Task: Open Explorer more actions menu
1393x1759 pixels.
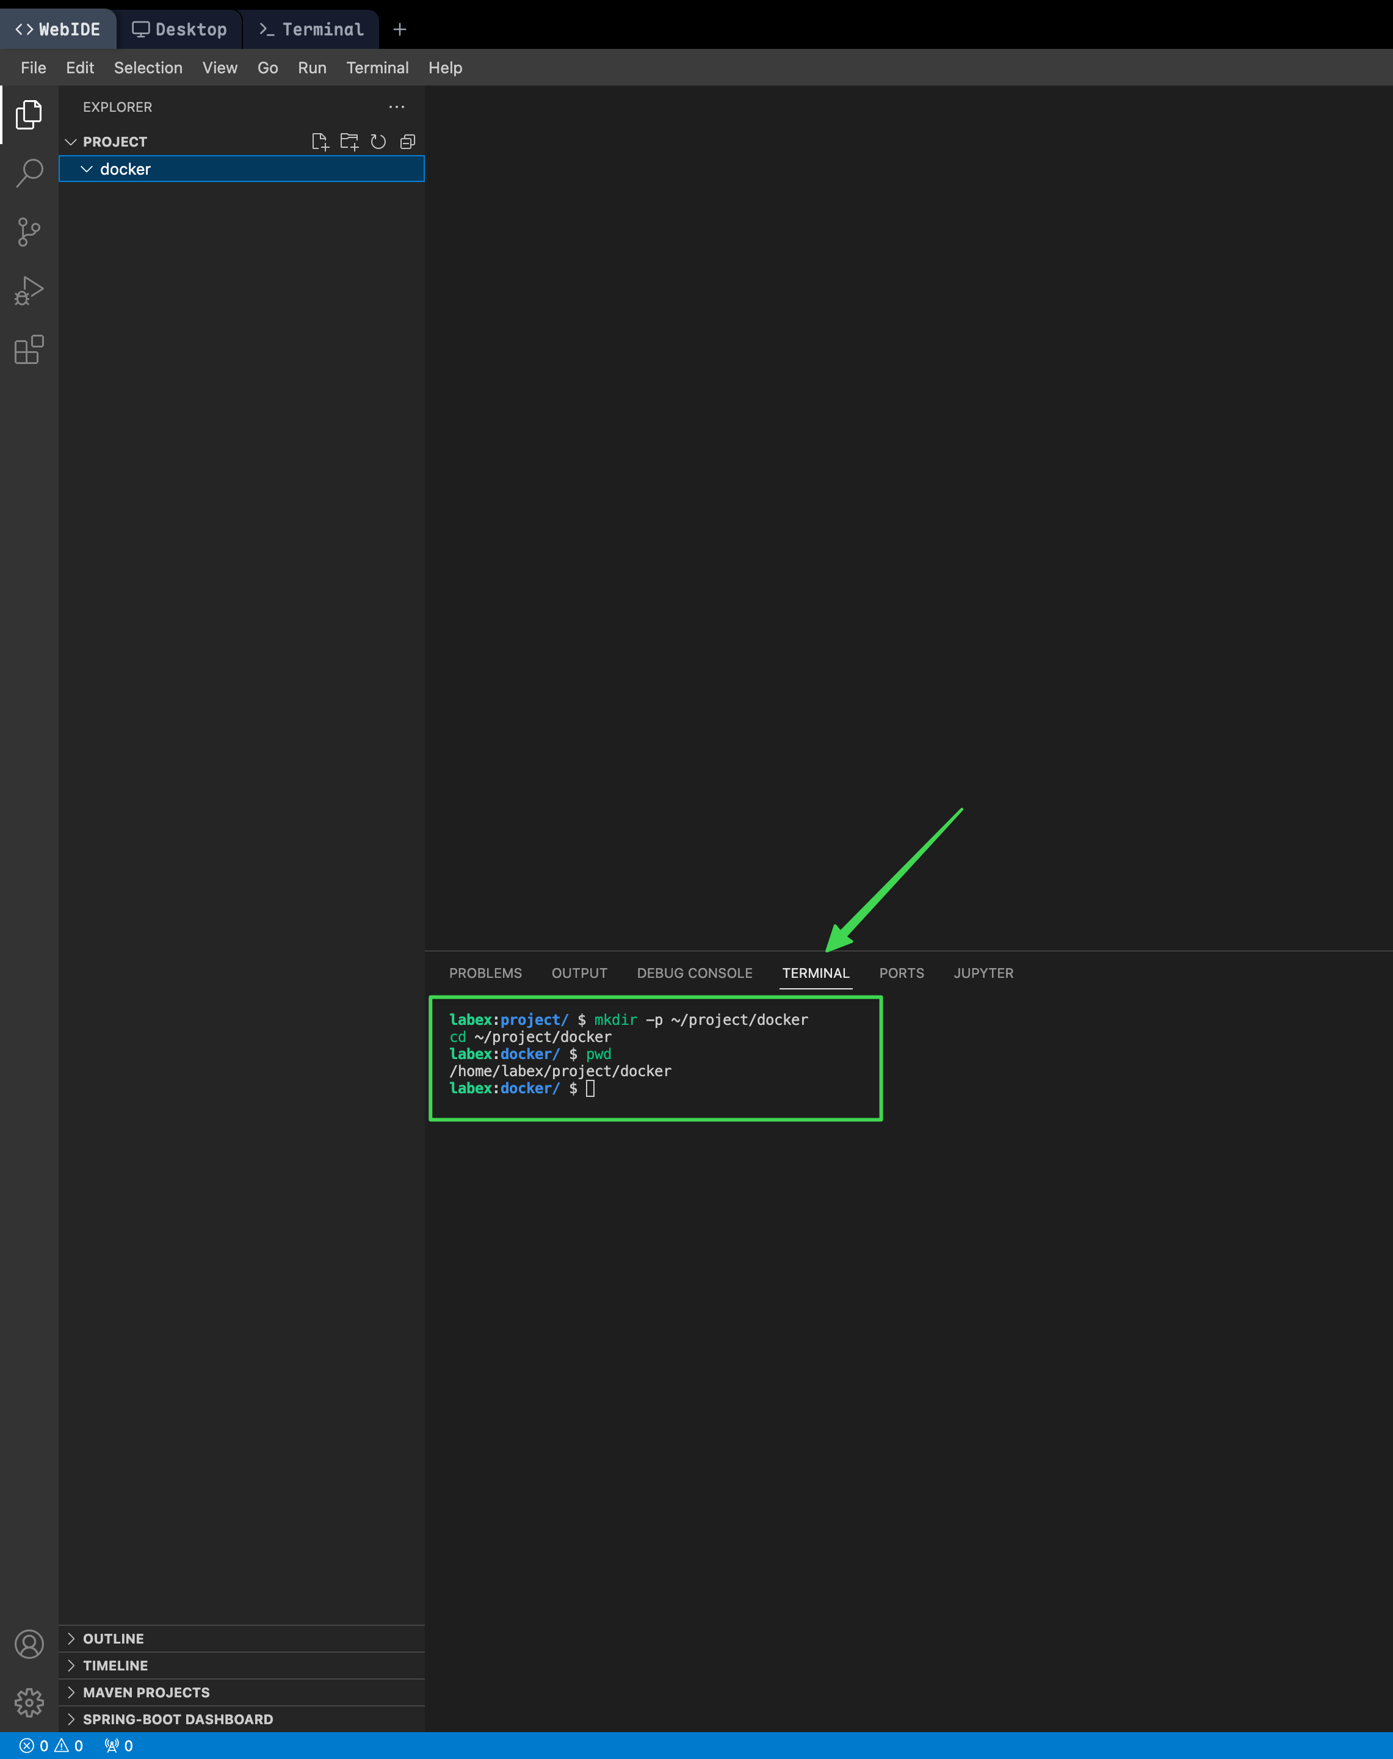Action: [397, 107]
